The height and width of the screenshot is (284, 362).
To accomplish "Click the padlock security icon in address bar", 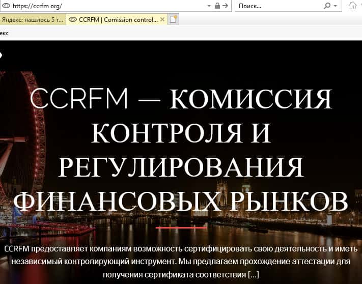I will pyautogui.click(x=217, y=6).
